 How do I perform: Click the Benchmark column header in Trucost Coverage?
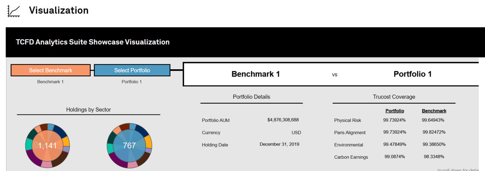pos(434,111)
